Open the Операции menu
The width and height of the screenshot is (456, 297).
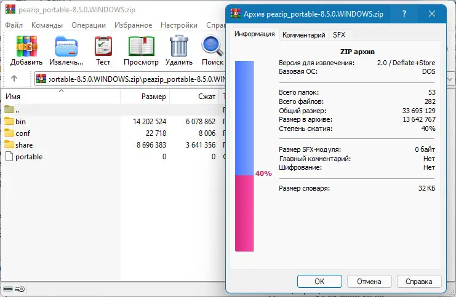89,25
